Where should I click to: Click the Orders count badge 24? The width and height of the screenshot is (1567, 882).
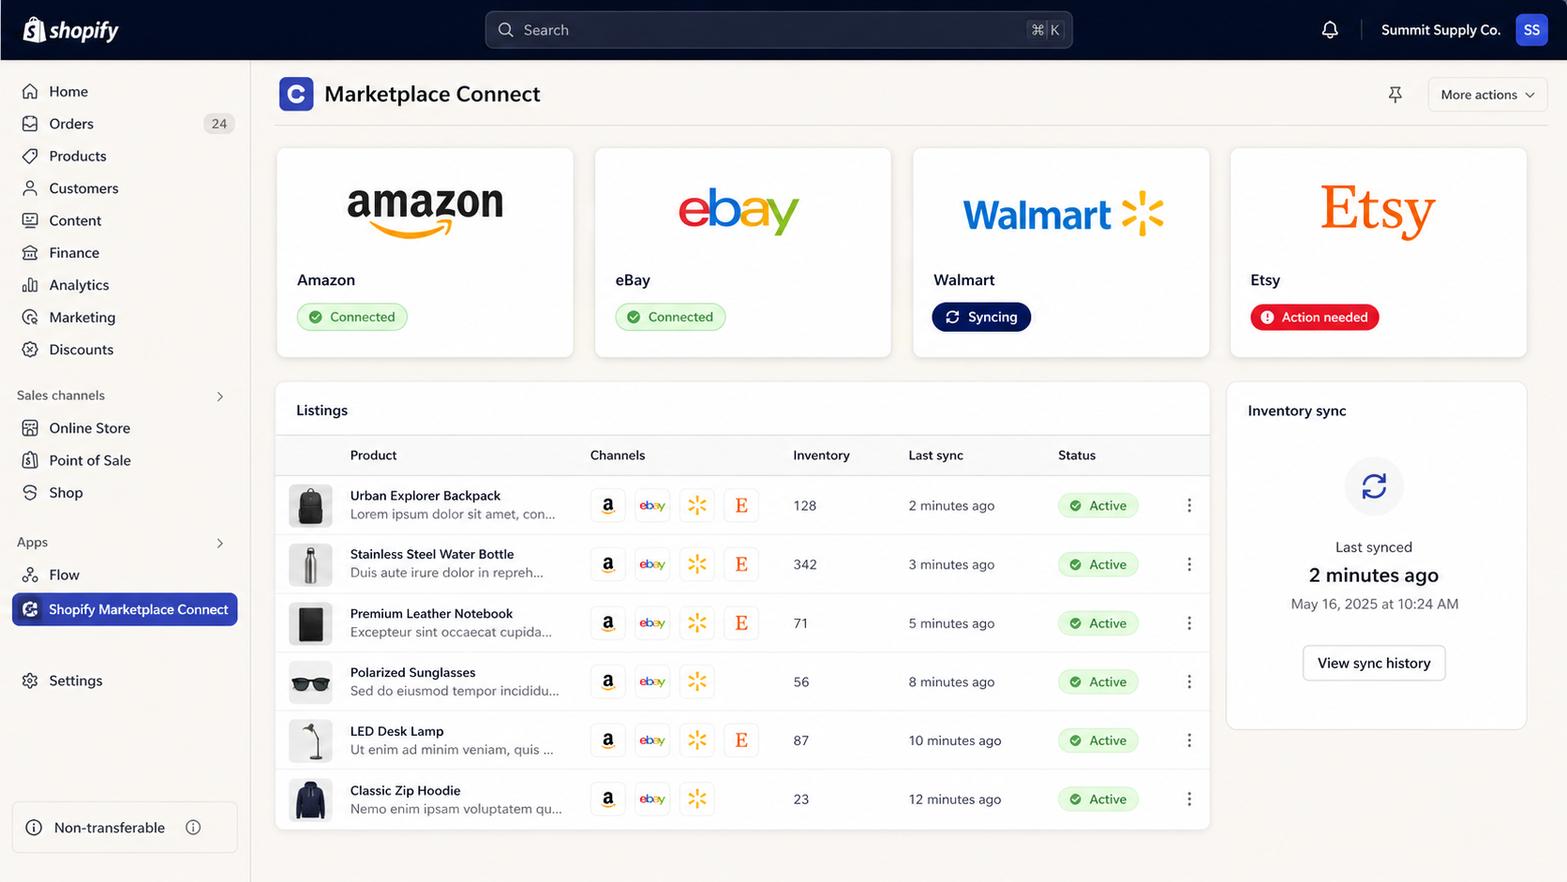tap(219, 124)
